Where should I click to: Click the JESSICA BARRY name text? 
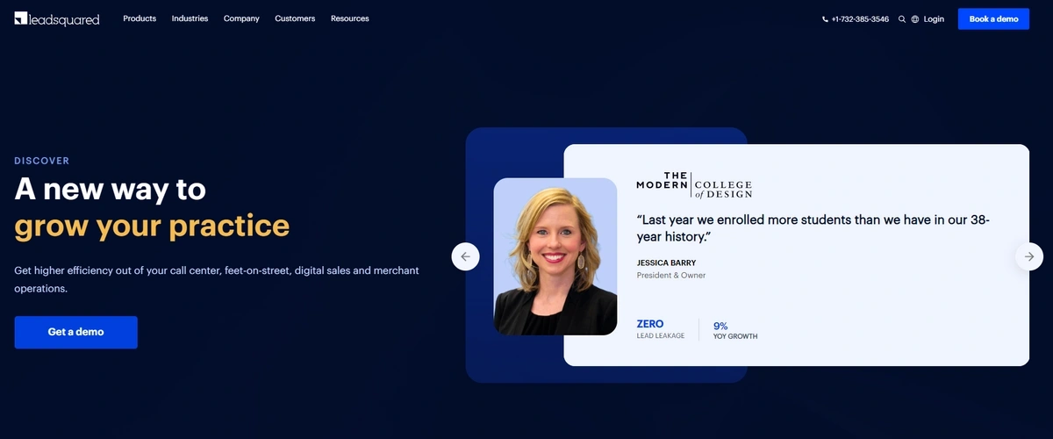tap(666, 263)
